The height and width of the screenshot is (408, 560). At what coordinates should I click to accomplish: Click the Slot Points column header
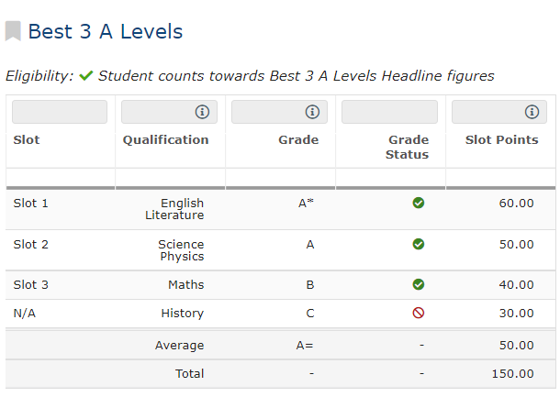click(x=501, y=140)
